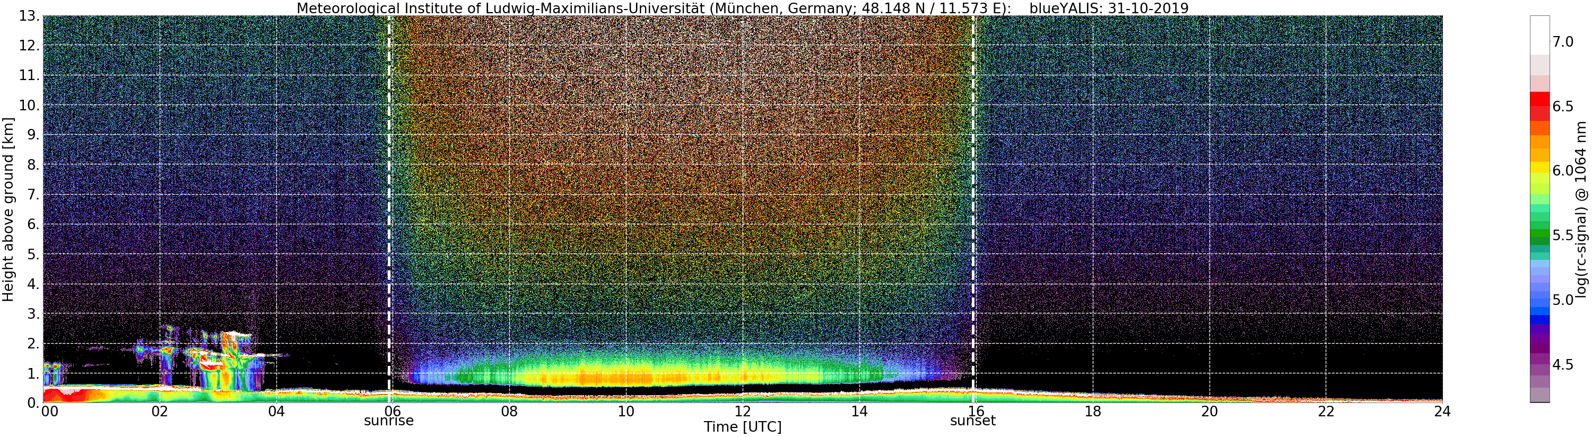Click the colorbar tick value '6.0'

[x=1563, y=171]
